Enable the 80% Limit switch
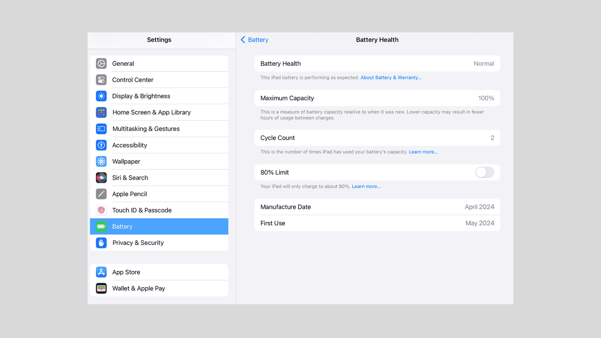The image size is (601, 338). [x=485, y=172]
